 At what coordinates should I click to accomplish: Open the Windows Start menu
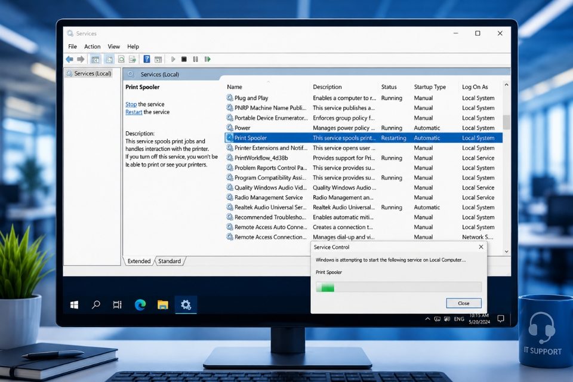(74, 304)
